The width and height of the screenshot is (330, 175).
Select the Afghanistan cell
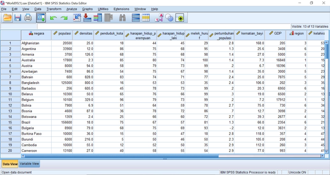coord(36,43)
